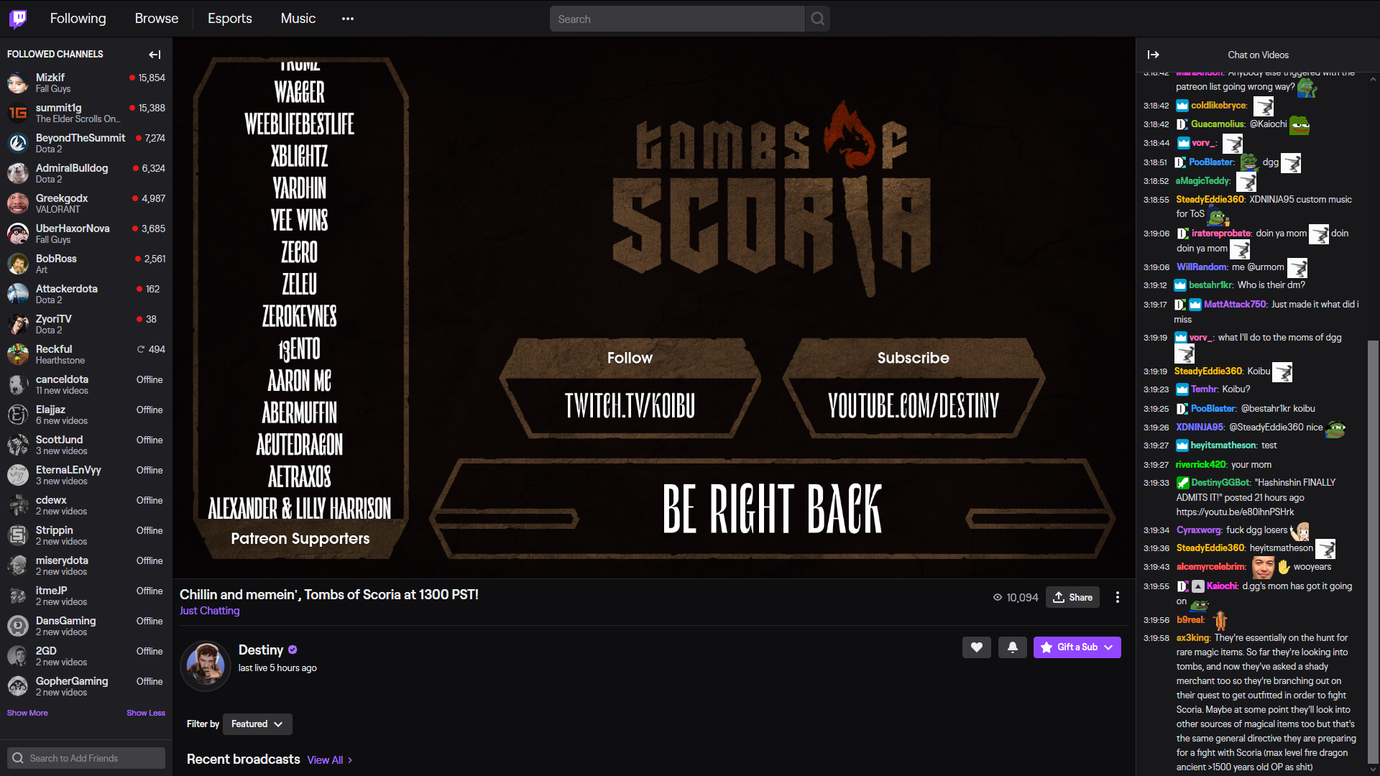Open Greekgodx channel avatar

(18, 203)
